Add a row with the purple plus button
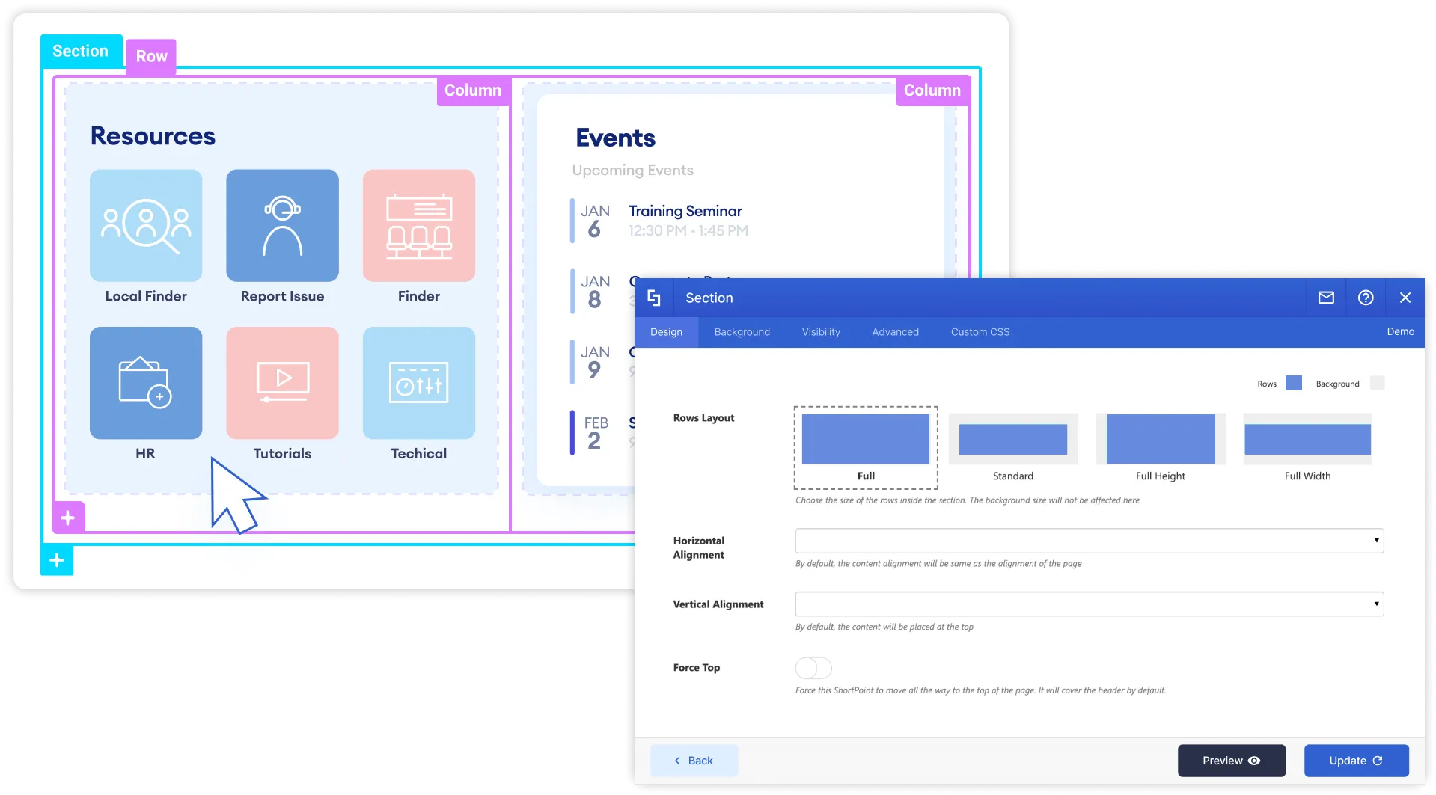Screen dimensions: 1436x795 point(68,518)
